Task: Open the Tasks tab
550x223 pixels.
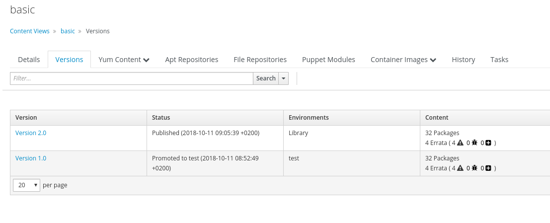Action: click(499, 60)
